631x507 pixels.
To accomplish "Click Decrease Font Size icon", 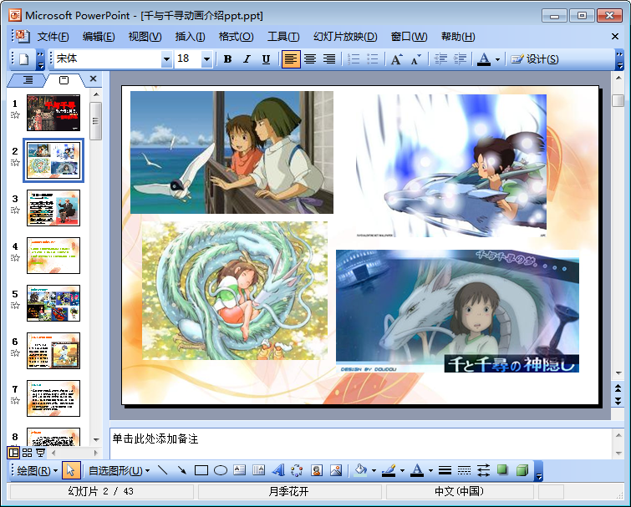I will click(416, 59).
